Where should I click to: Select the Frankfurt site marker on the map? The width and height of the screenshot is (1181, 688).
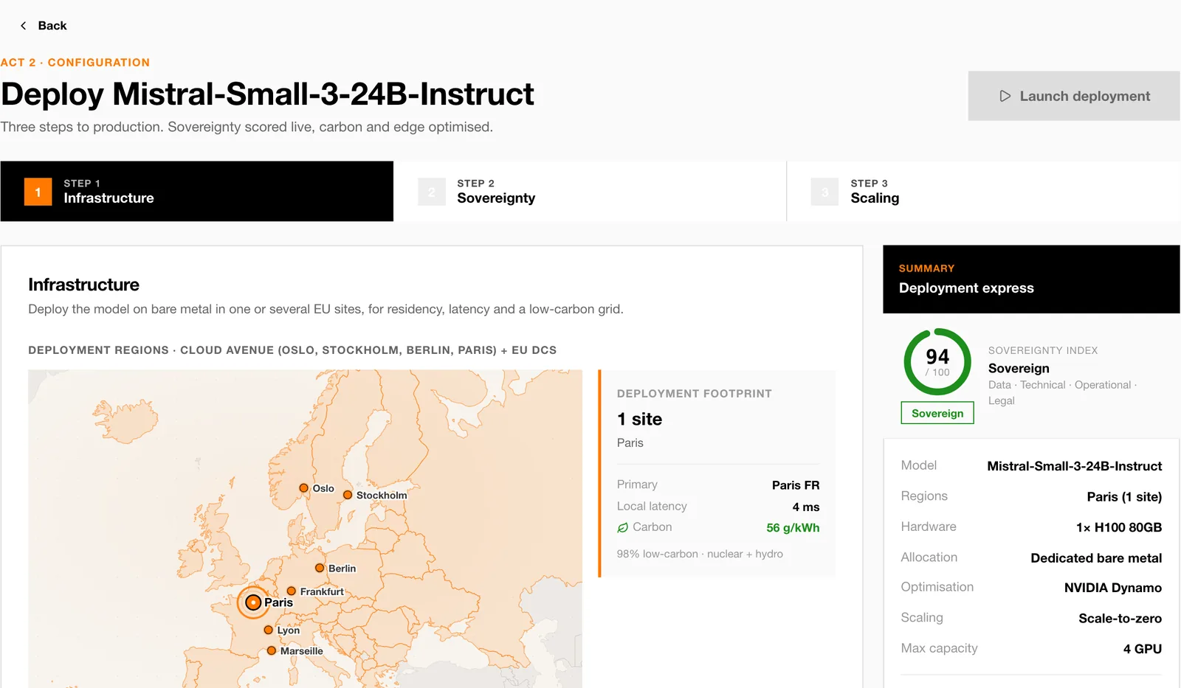[x=292, y=591]
